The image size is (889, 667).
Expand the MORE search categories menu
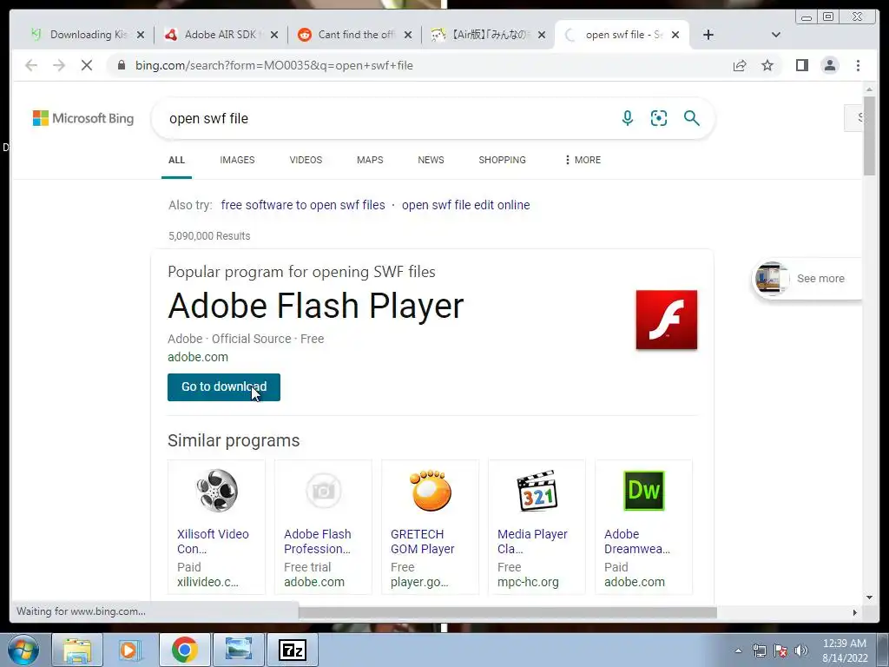tap(583, 160)
